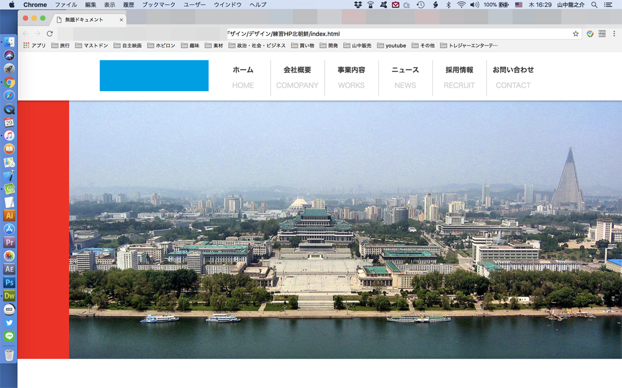Click the bookmark star in address bar
Viewport: 622px width, 388px height.
[575, 34]
